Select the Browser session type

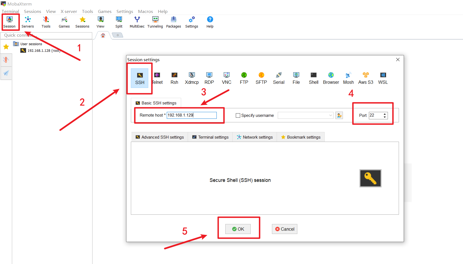331,78
